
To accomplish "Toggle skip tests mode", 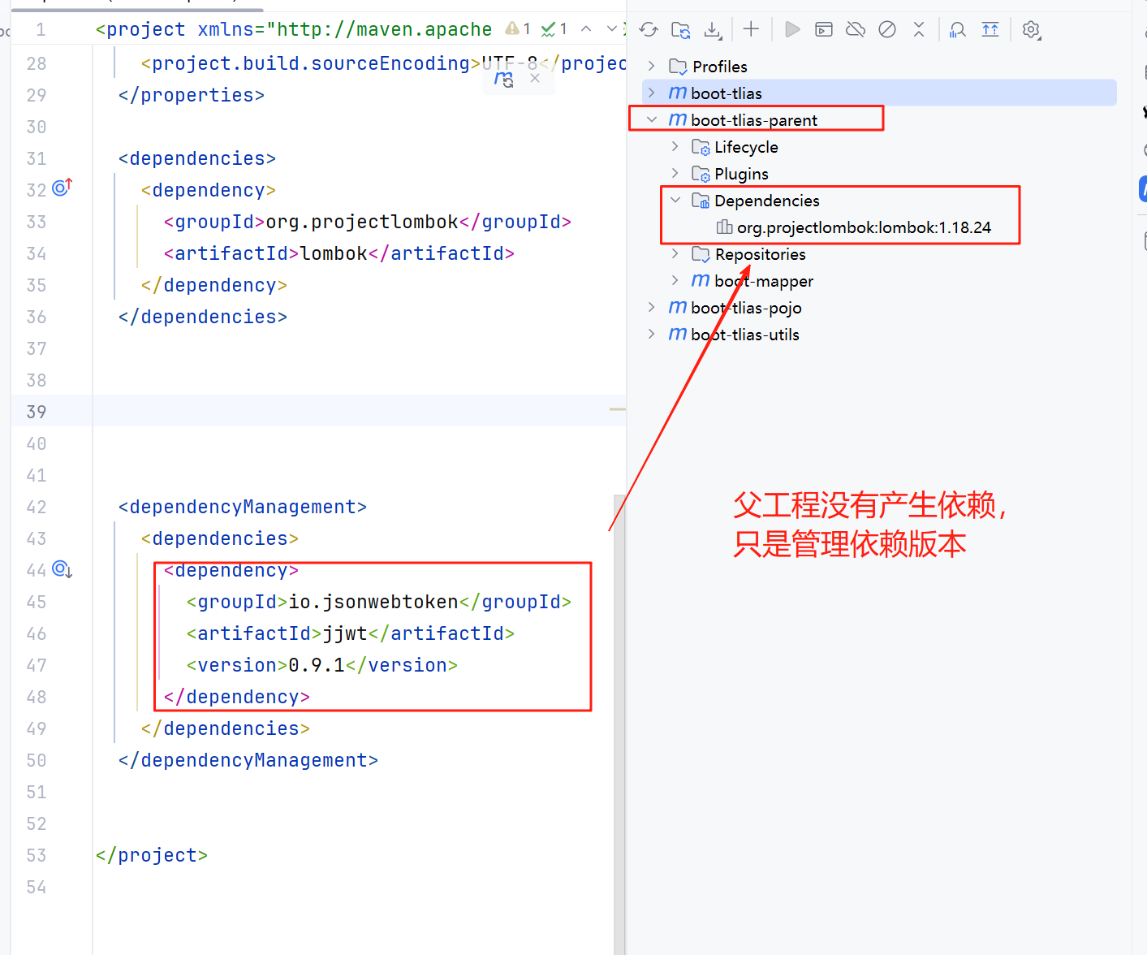I will coord(887,30).
